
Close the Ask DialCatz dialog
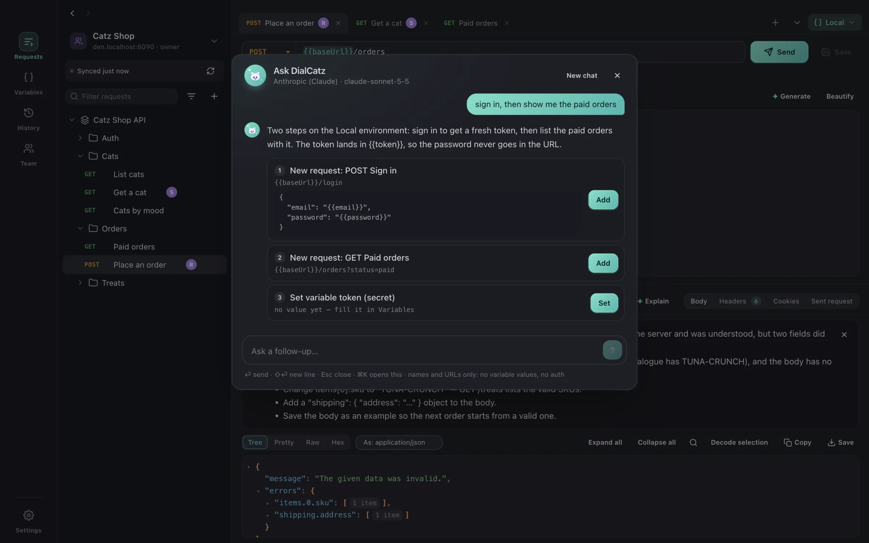point(617,75)
